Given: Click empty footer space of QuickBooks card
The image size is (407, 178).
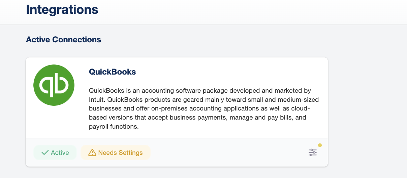Looking at the screenshot, I should (x=226, y=153).
